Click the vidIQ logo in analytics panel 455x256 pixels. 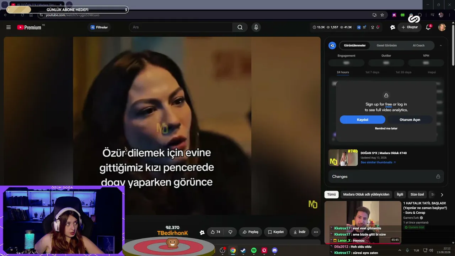[332, 46]
